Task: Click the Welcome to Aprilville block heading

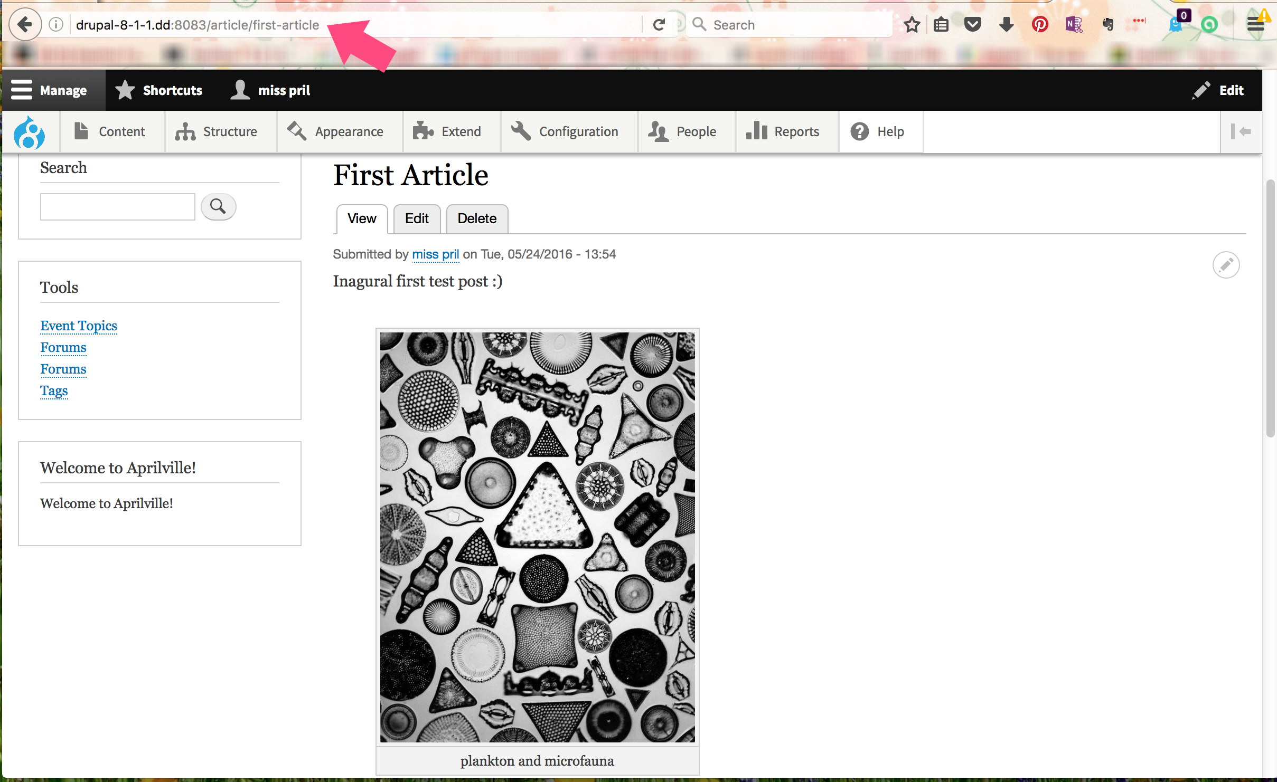Action: coord(118,468)
